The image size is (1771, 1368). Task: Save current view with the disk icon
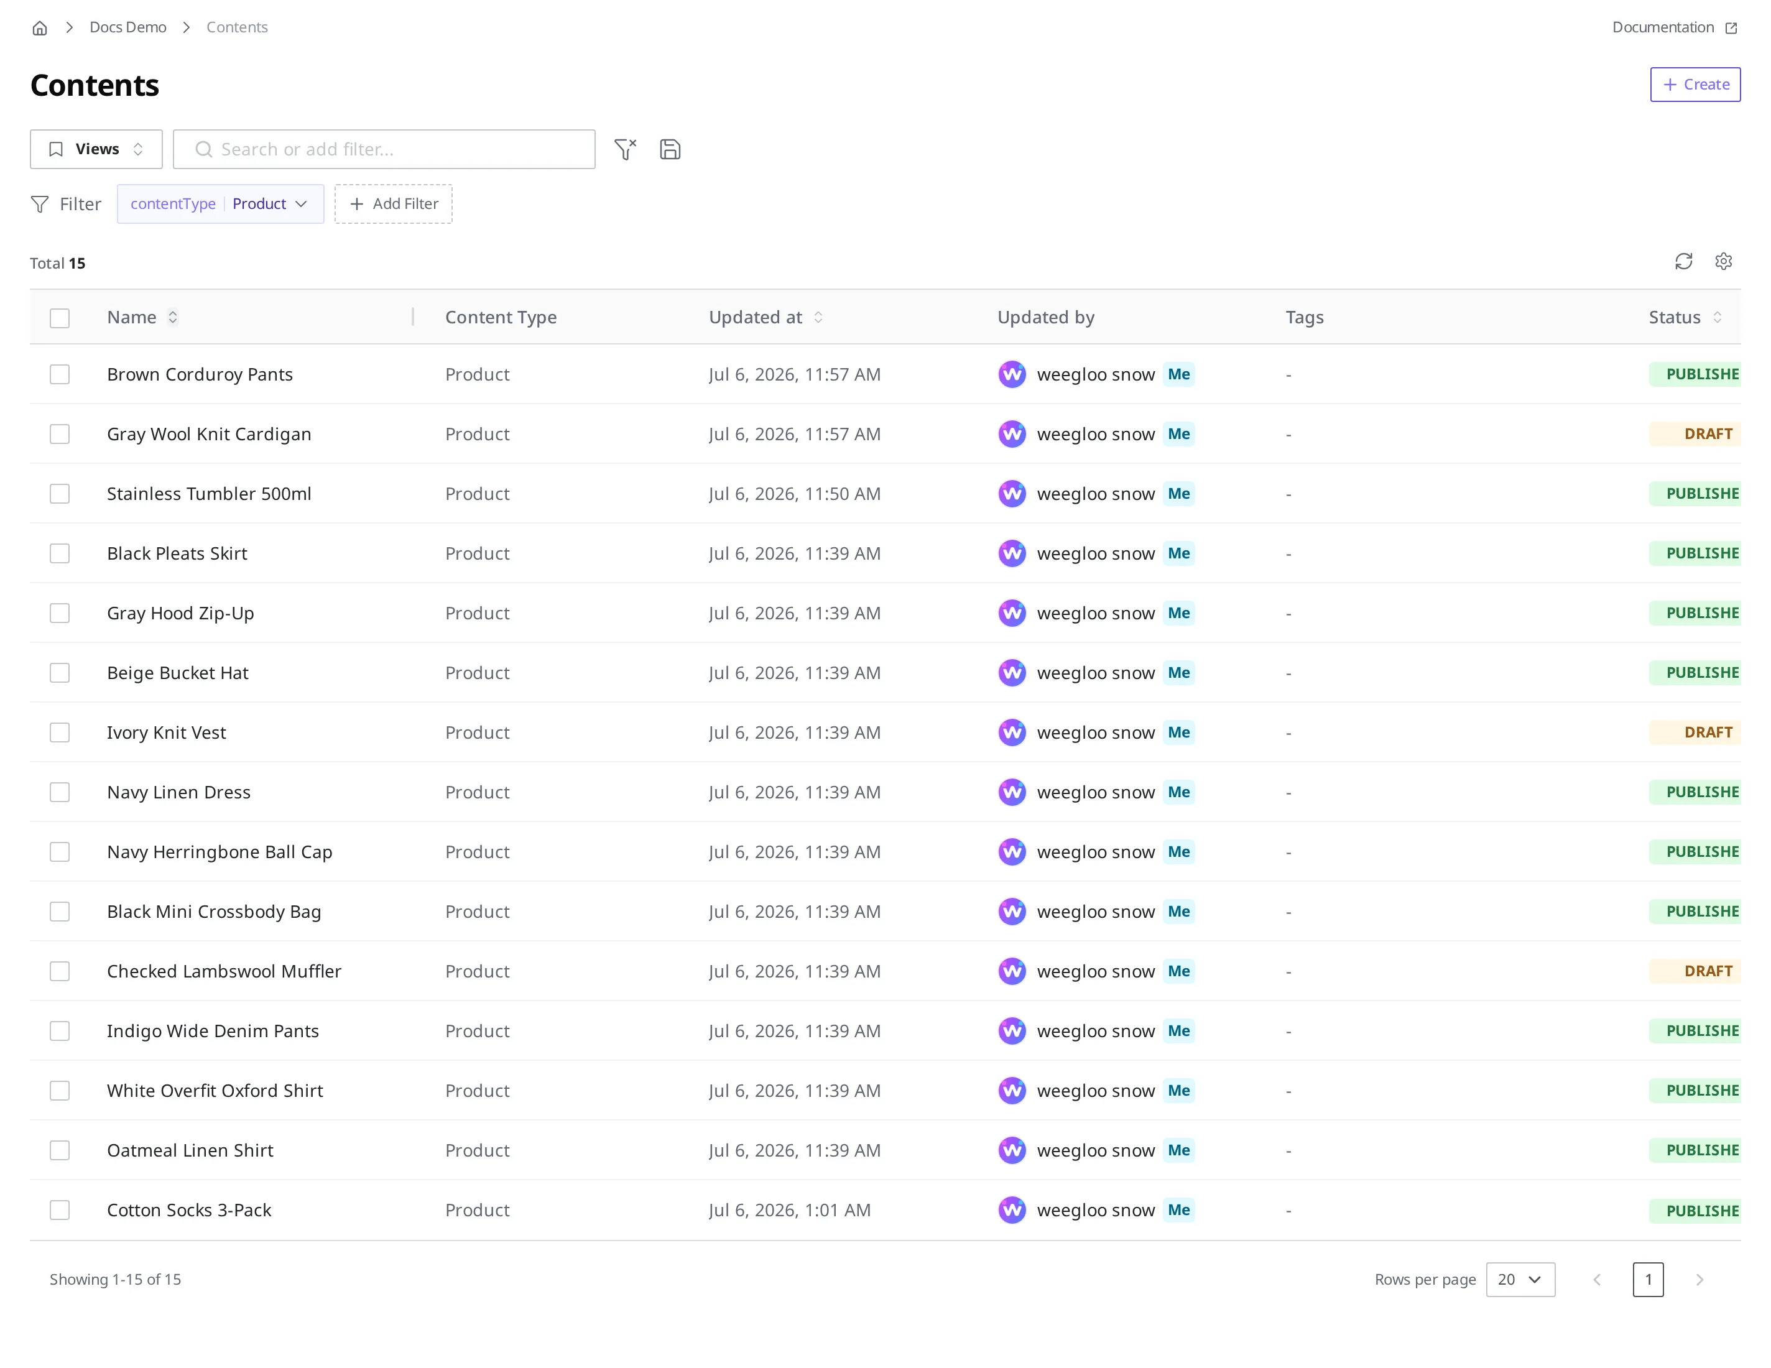coord(670,149)
